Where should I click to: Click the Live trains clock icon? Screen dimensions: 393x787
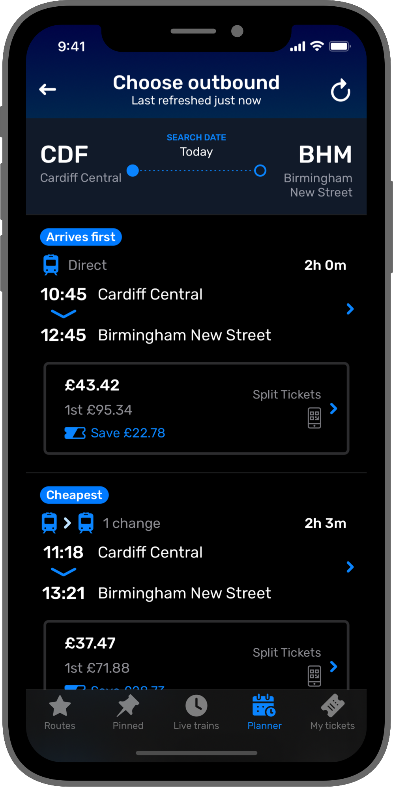pyautogui.click(x=196, y=706)
